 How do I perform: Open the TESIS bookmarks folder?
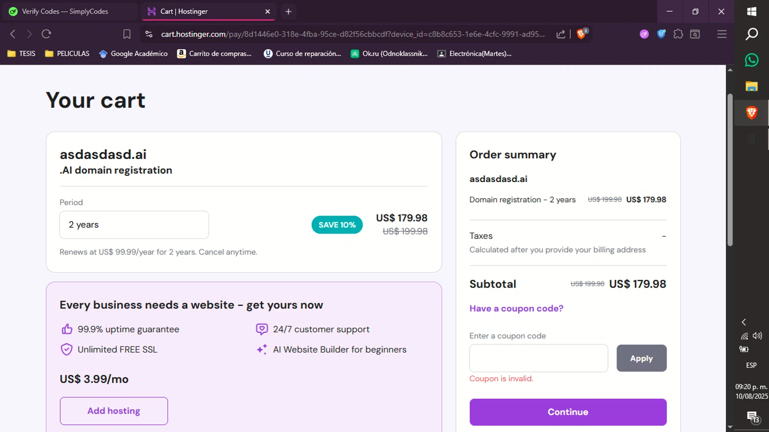tap(22, 53)
